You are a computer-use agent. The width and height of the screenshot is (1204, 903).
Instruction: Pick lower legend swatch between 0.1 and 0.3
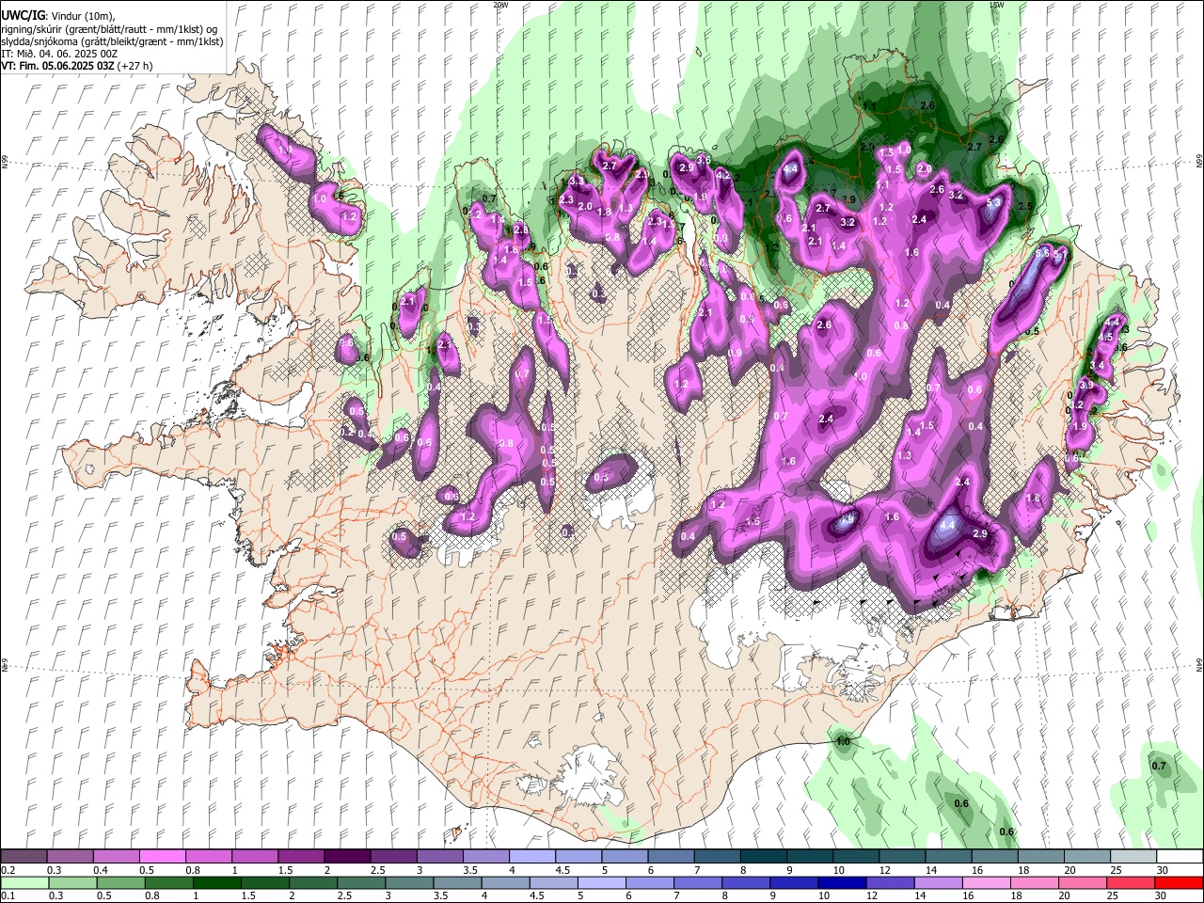(24, 882)
